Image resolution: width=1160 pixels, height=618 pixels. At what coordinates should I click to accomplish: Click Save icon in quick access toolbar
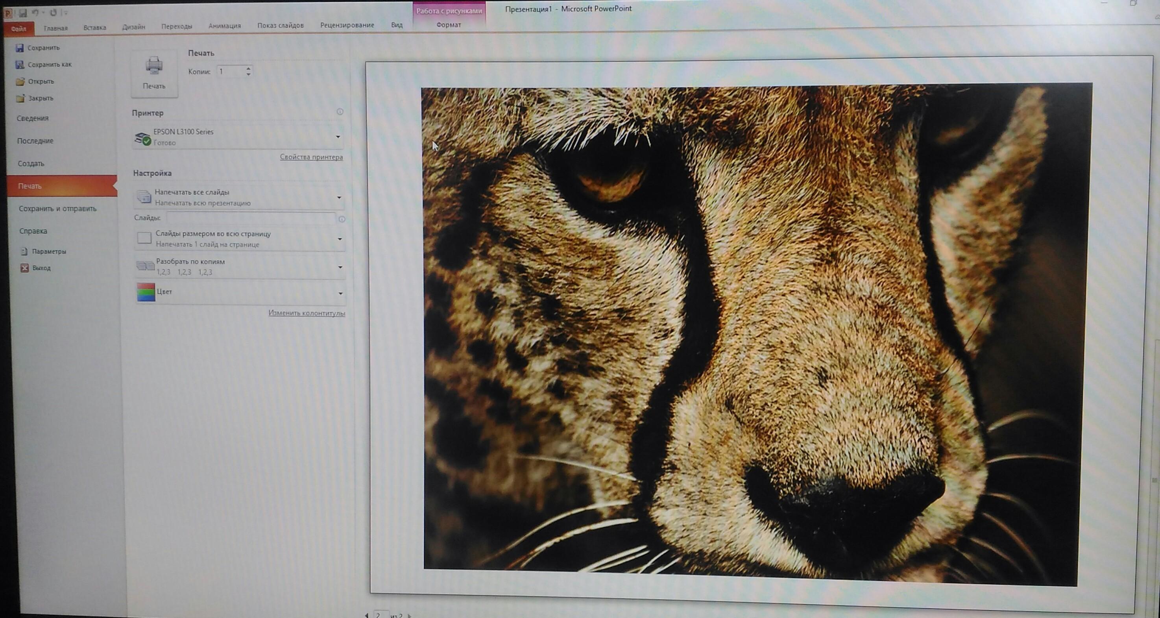[x=22, y=13]
